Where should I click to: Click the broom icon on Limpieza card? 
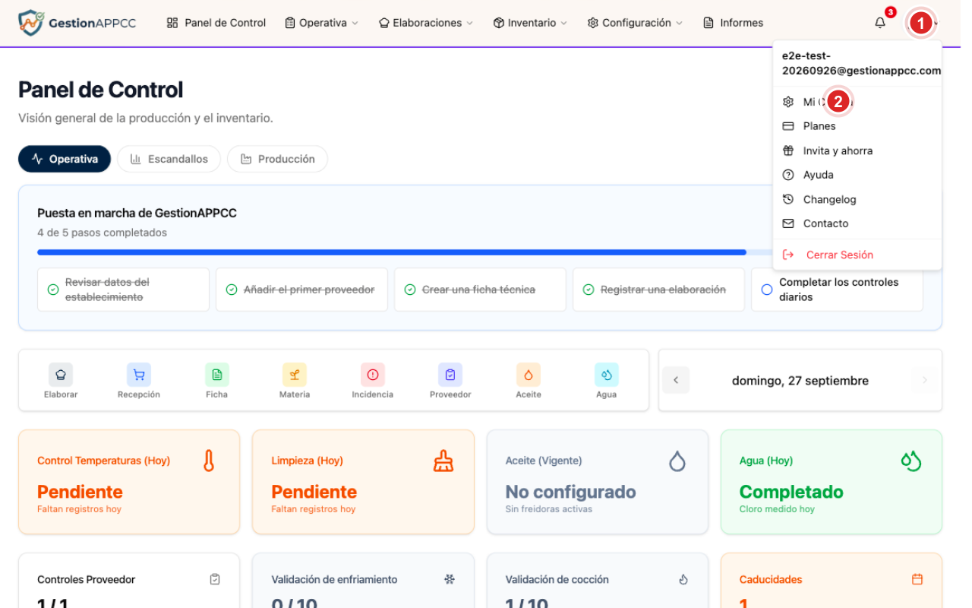point(443,461)
